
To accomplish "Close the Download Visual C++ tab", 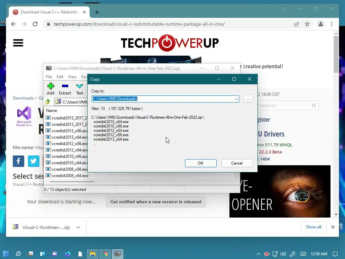I will click(x=84, y=12).
